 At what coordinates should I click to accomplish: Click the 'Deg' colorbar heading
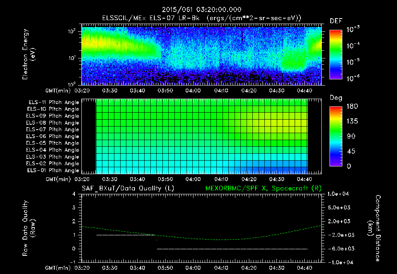tap(336, 98)
